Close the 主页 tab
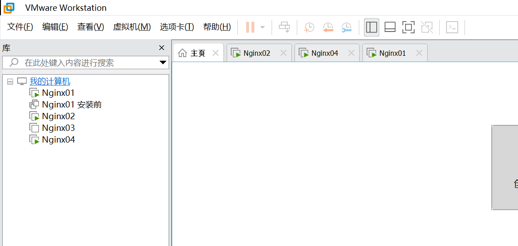518x246 pixels. coord(215,53)
